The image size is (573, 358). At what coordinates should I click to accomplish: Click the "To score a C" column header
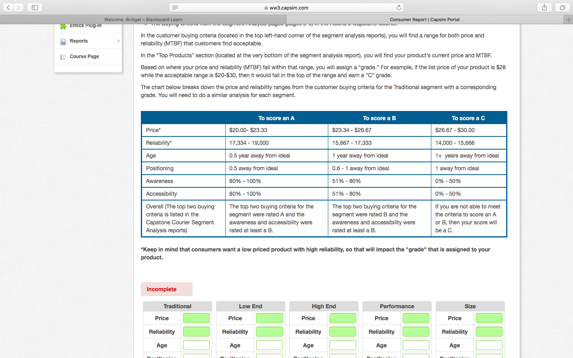[468, 118]
